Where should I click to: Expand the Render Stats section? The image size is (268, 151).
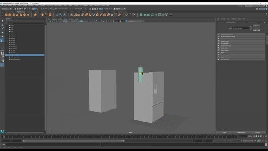click(x=242, y=48)
